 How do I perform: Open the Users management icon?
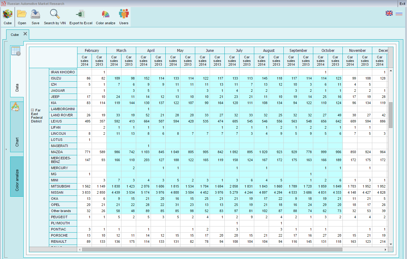(x=124, y=17)
